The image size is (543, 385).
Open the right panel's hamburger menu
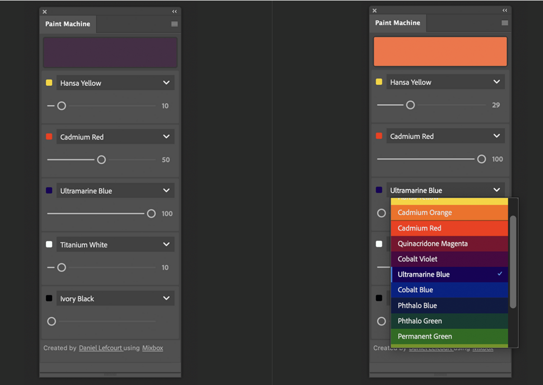[x=505, y=23]
